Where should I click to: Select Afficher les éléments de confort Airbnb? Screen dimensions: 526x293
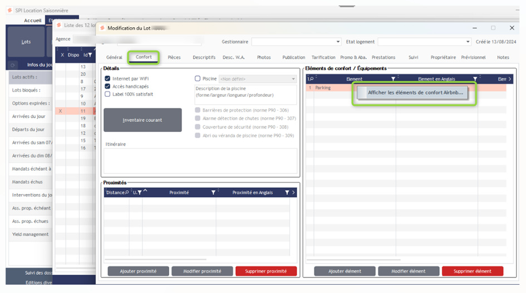(415, 93)
